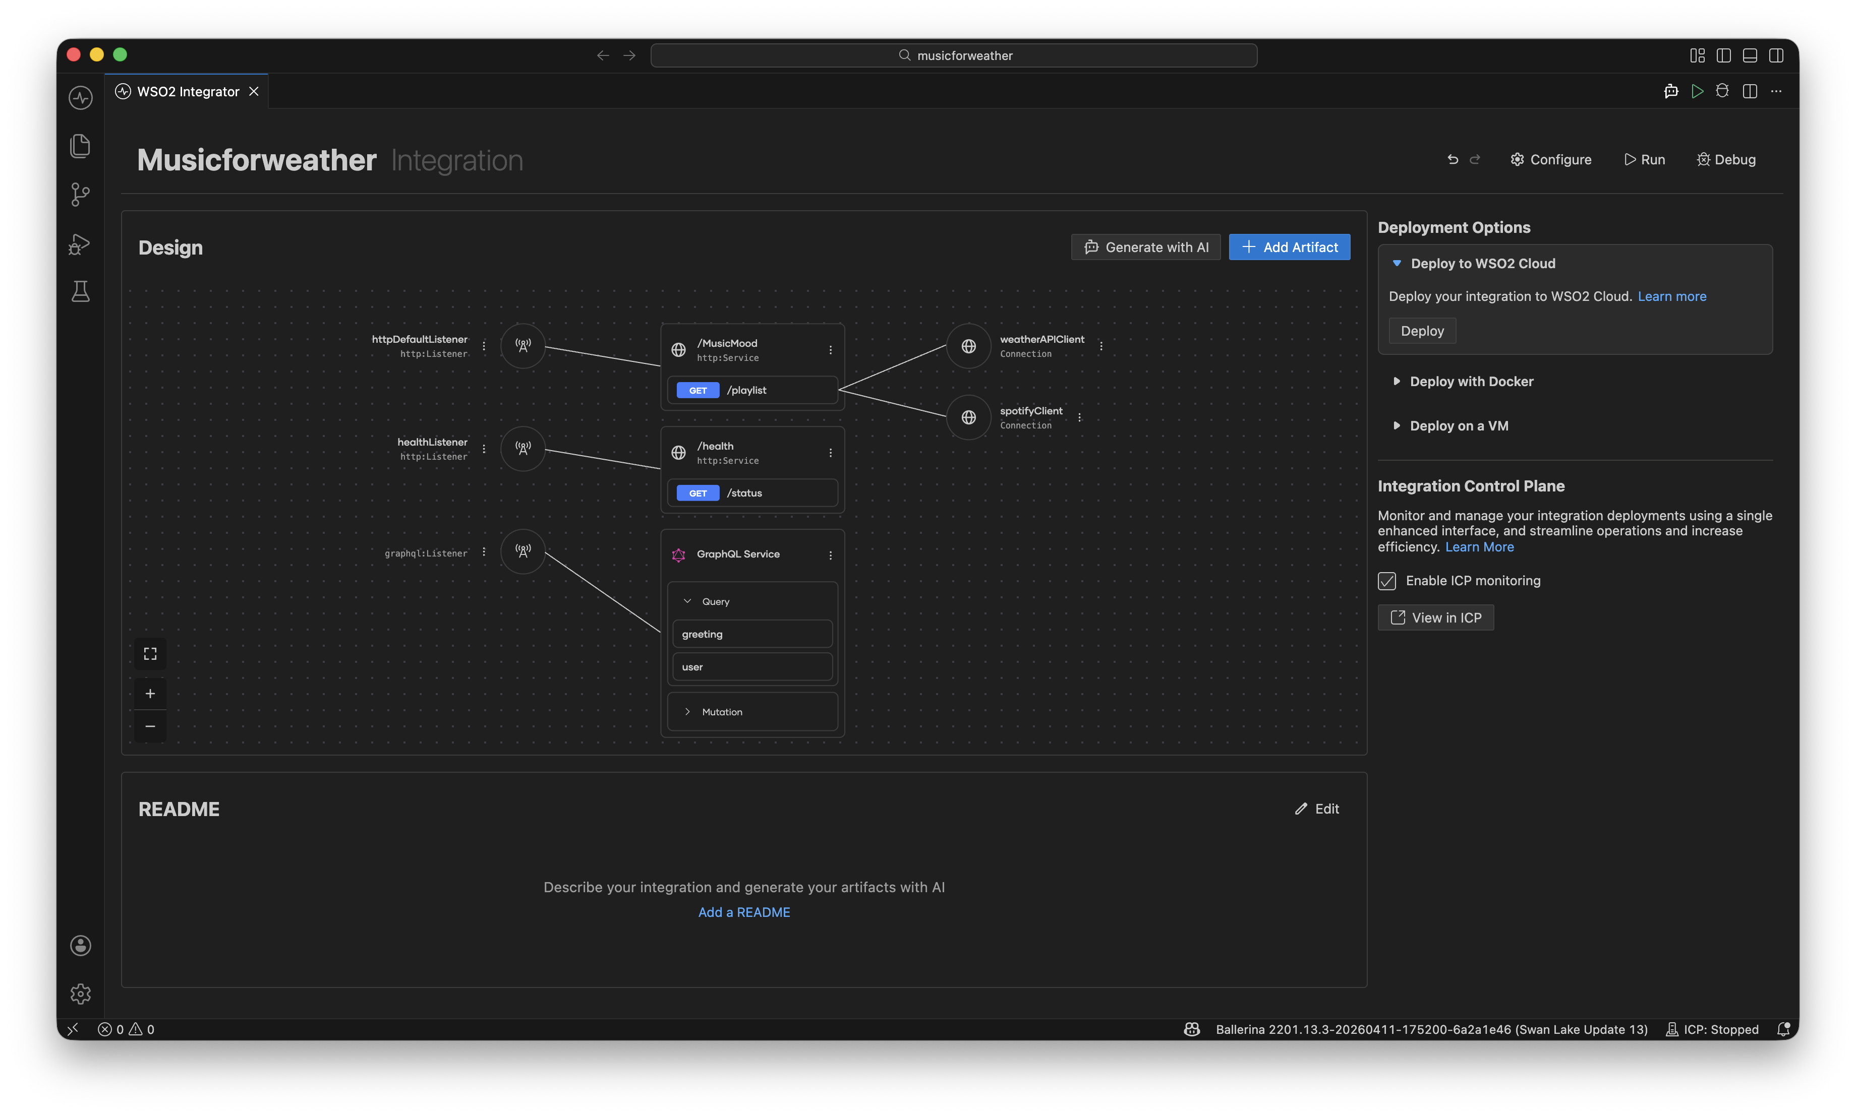The width and height of the screenshot is (1856, 1115).
Task: Debug the integration from header
Action: click(x=1726, y=159)
